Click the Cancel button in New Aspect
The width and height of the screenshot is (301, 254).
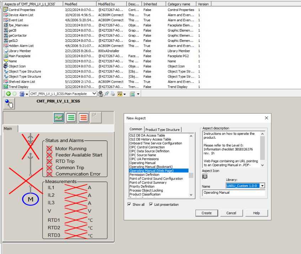click(x=231, y=213)
